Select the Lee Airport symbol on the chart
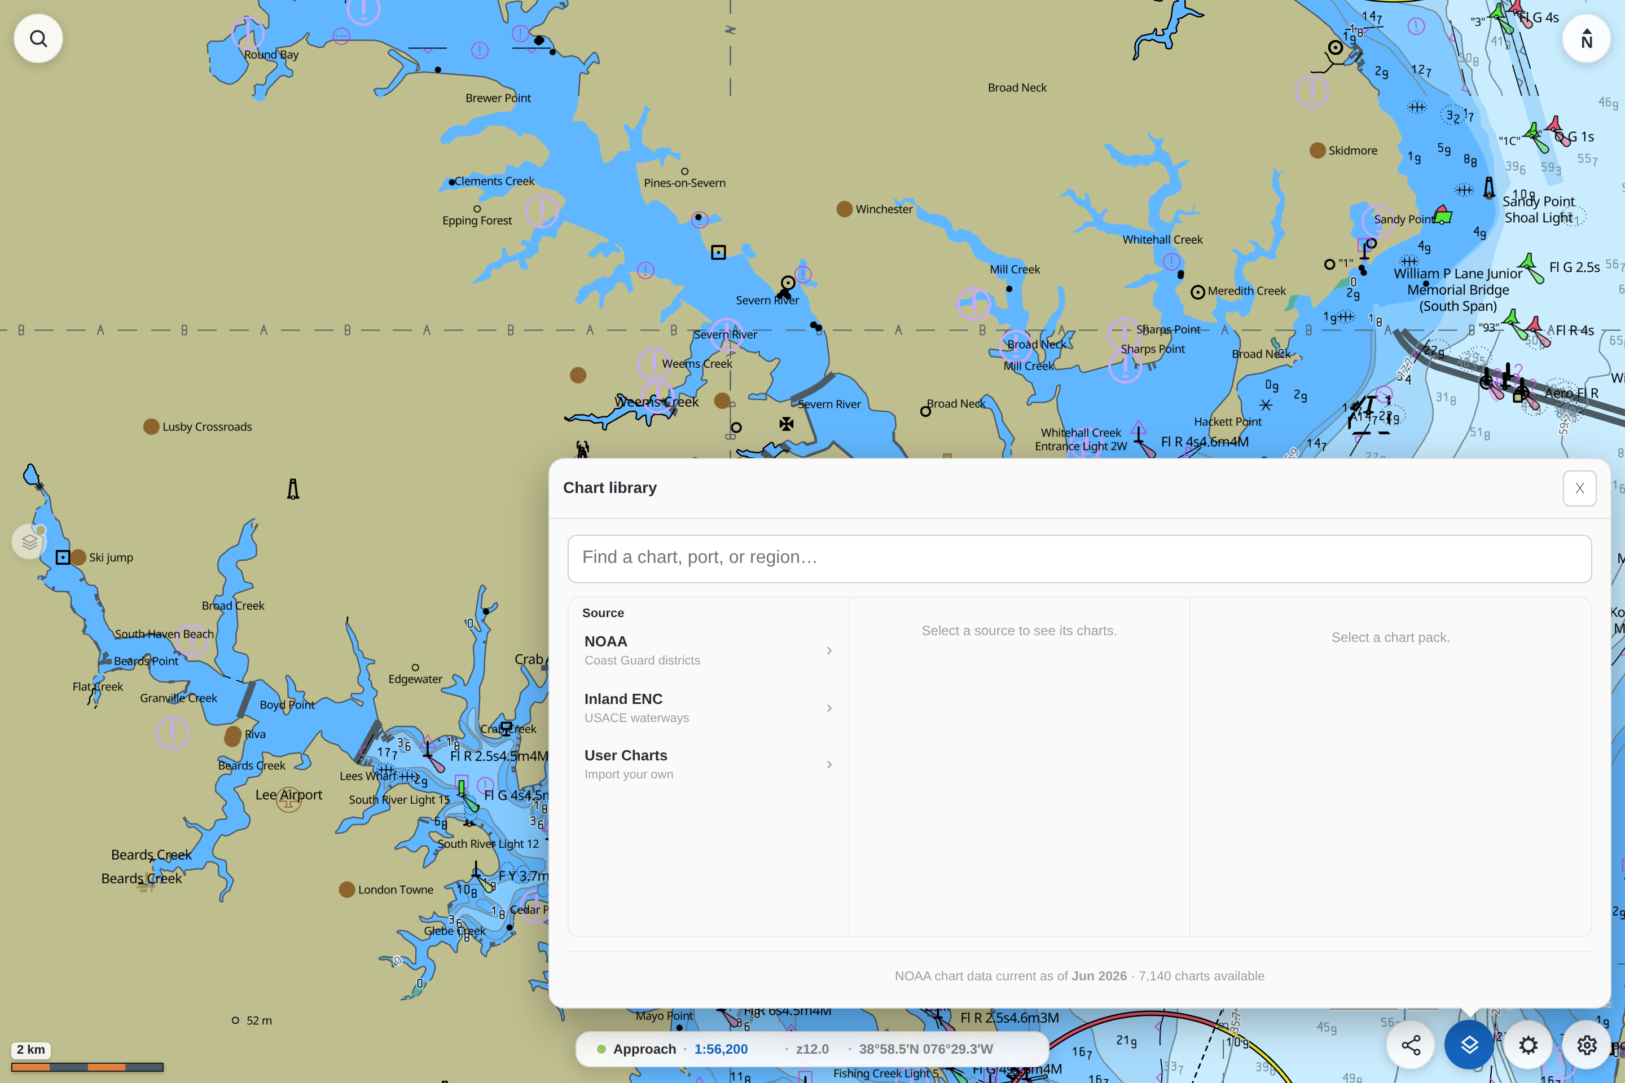 tap(289, 800)
